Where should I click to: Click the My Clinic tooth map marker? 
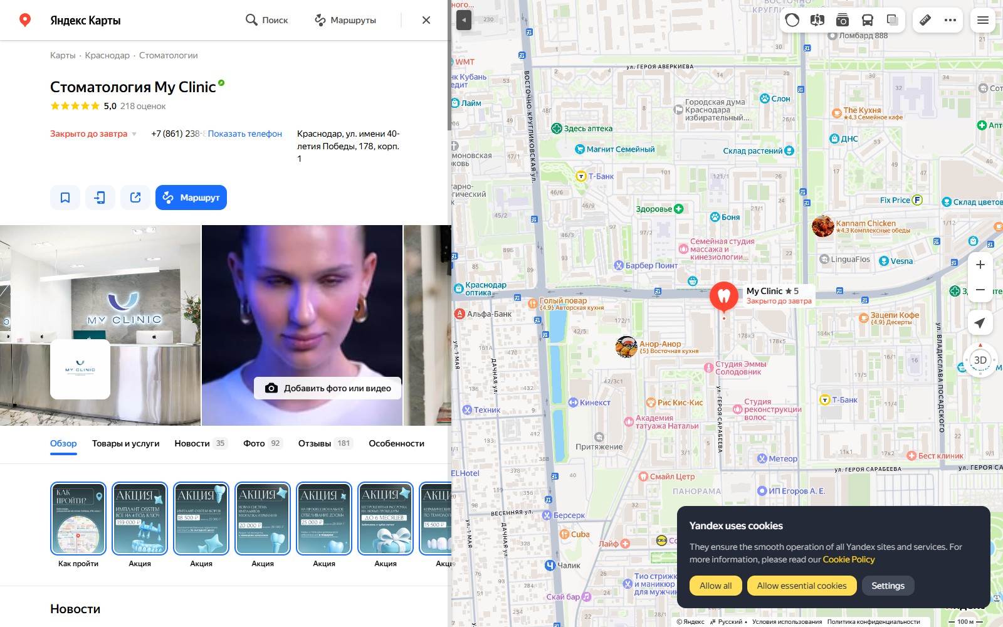click(x=724, y=297)
